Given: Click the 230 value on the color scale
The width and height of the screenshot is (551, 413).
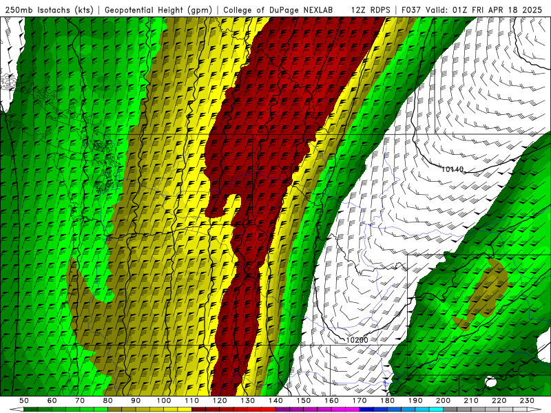Looking at the screenshot, I should pos(527,401).
